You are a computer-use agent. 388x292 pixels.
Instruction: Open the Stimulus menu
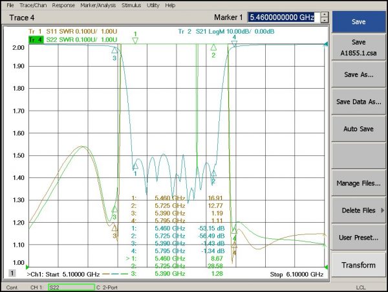point(131,5)
